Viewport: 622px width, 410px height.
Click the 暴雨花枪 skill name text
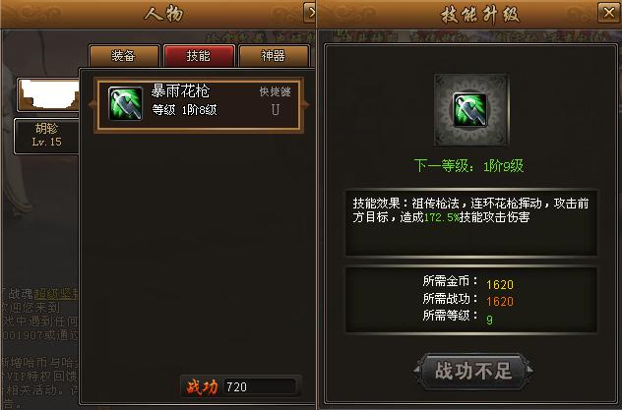(x=180, y=91)
